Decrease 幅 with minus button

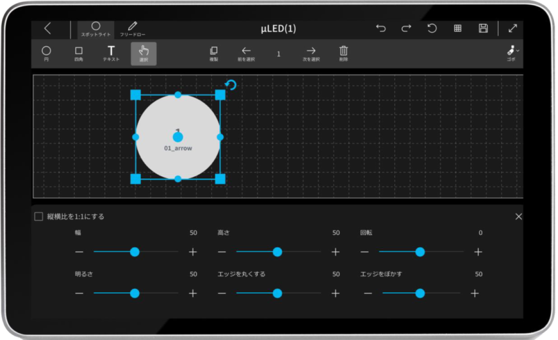[79, 252]
